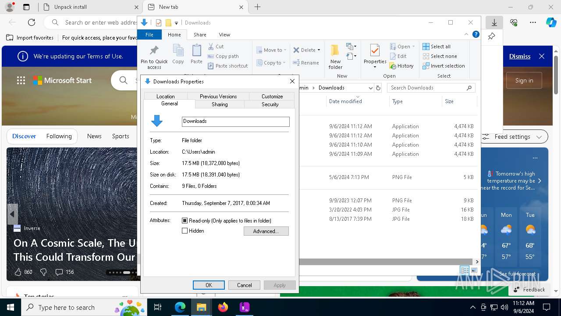Image resolution: width=561 pixels, height=316 pixels.
Task: Click the Advanced... button
Action: pos(266,231)
